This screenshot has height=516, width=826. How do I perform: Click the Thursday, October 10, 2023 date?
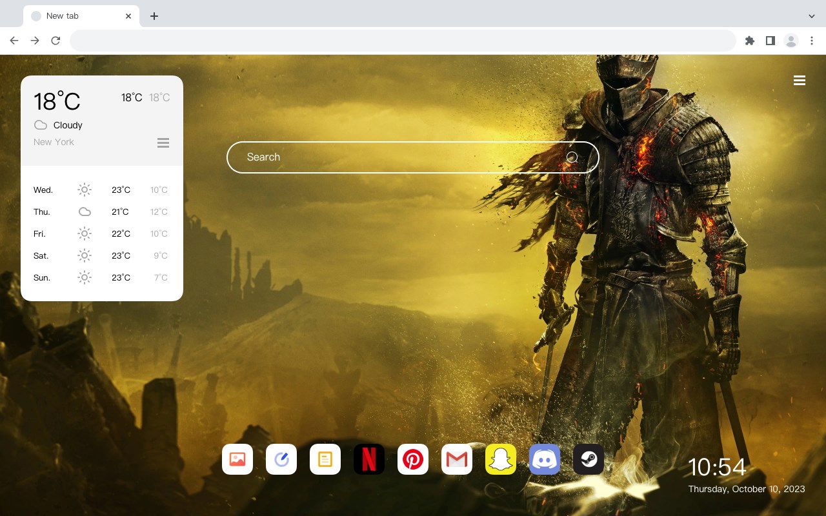tap(747, 489)
